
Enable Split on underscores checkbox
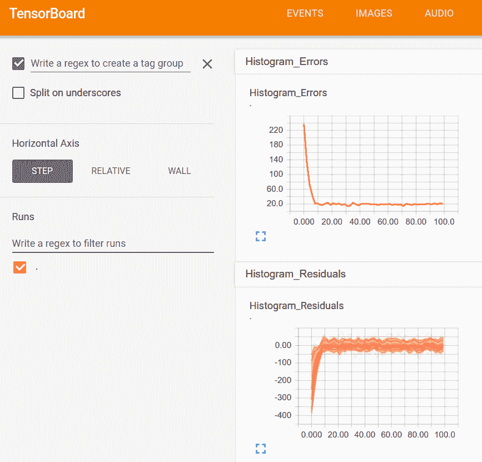pyautogui.click(x=18, y=93)
